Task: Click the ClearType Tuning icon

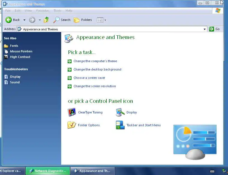Action: coord(72,112)
